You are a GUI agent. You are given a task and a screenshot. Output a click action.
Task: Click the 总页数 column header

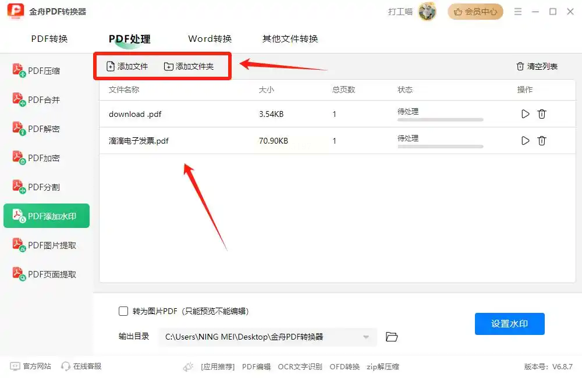click(x=343, y=90)
